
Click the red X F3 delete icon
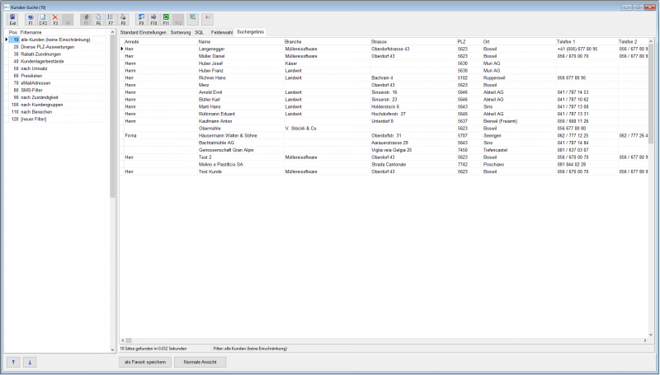pos(55,19)
